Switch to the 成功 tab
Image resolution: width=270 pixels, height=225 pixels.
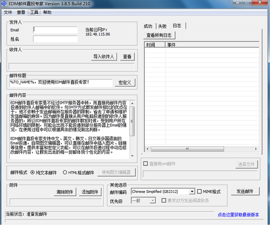click(148, 26)
